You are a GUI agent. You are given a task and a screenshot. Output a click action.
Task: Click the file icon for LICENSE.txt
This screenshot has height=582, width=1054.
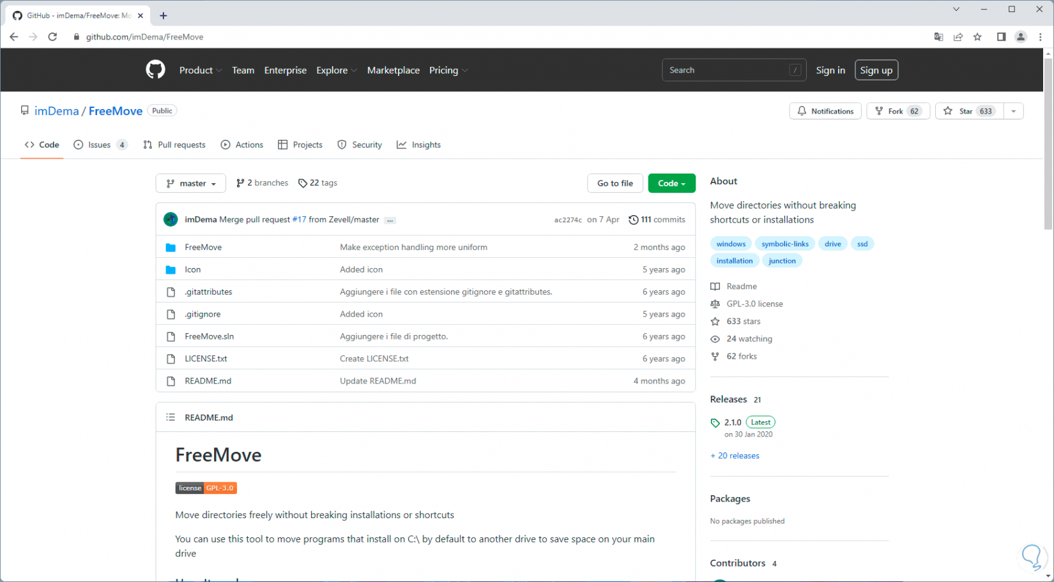click(x=171, y=359)
